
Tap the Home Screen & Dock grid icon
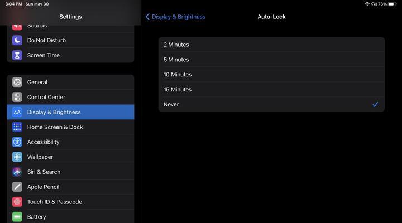point(17,127)
